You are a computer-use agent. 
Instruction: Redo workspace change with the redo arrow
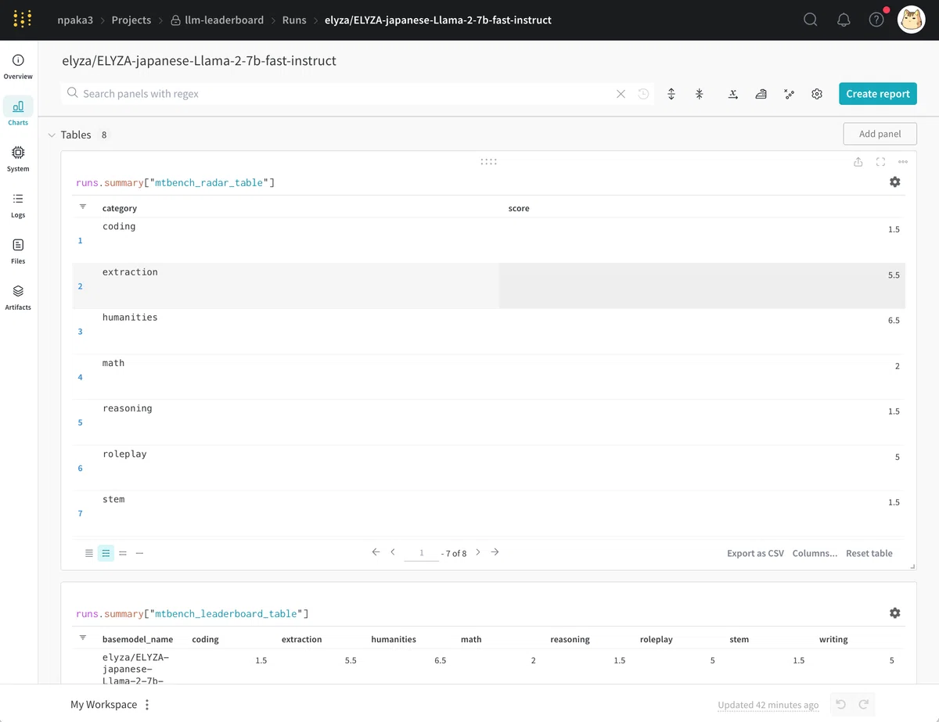864,705
